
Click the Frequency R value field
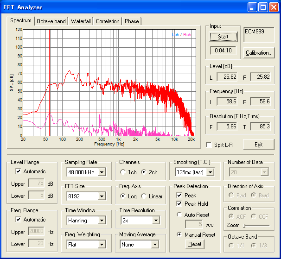(261, 101)
